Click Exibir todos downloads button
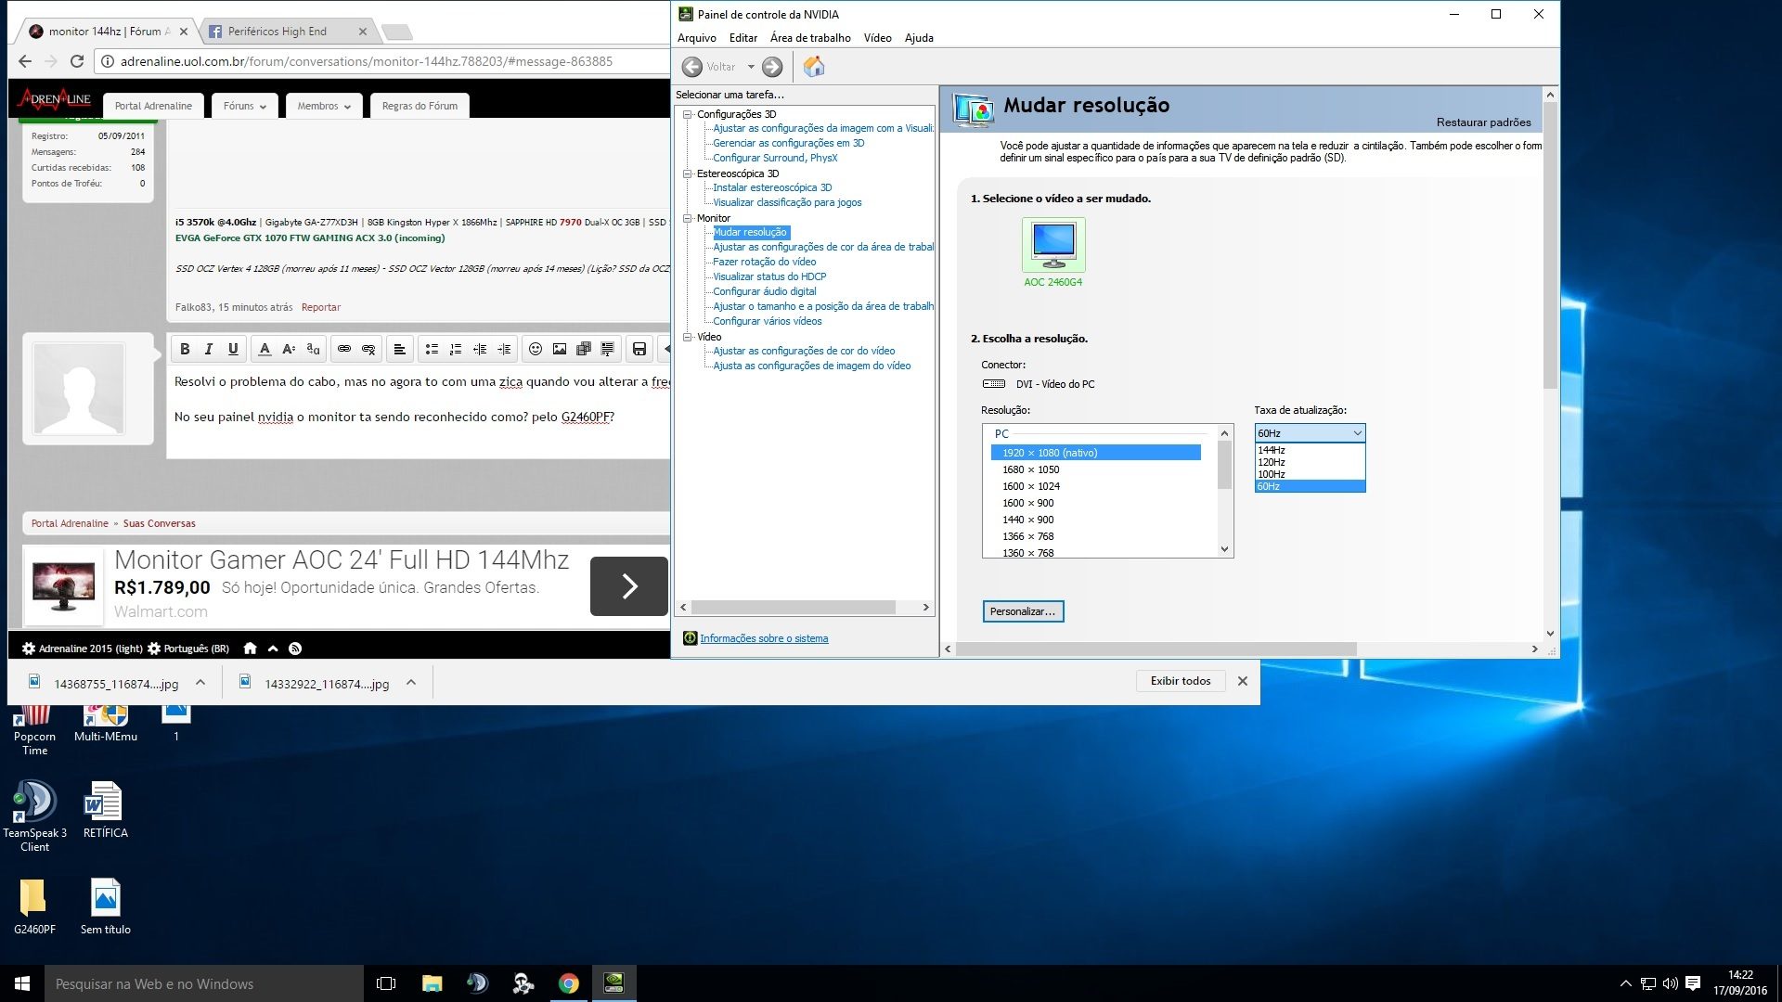The width and height of the screenshot is (1782, 1002). tap(1181, 681)
